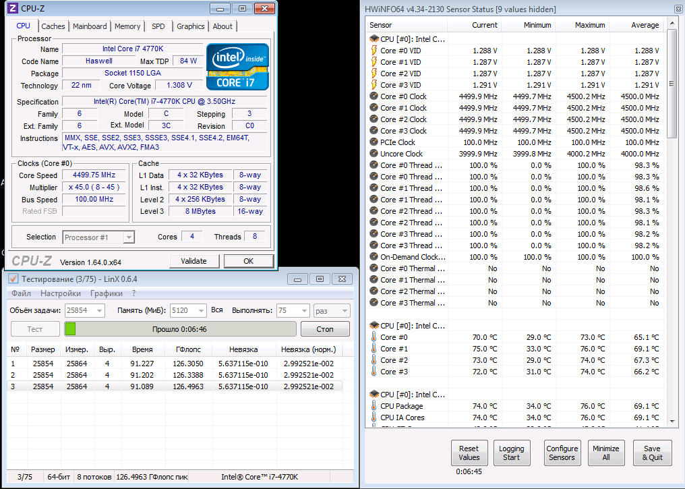The width and height of the screenshot is (685, 489).
Task: Open the Память (МиБ) 5120 dropdown
Action: pyautogui.click(x=188, y=311)
